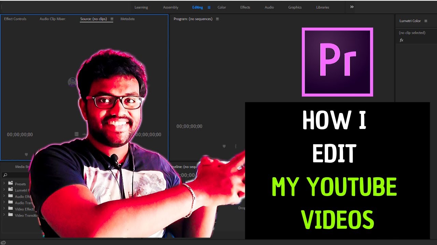Expand the Lumetri Presets folder
Image resolution: width=437 pixels, height=245 pixels.
click(4, 190)
